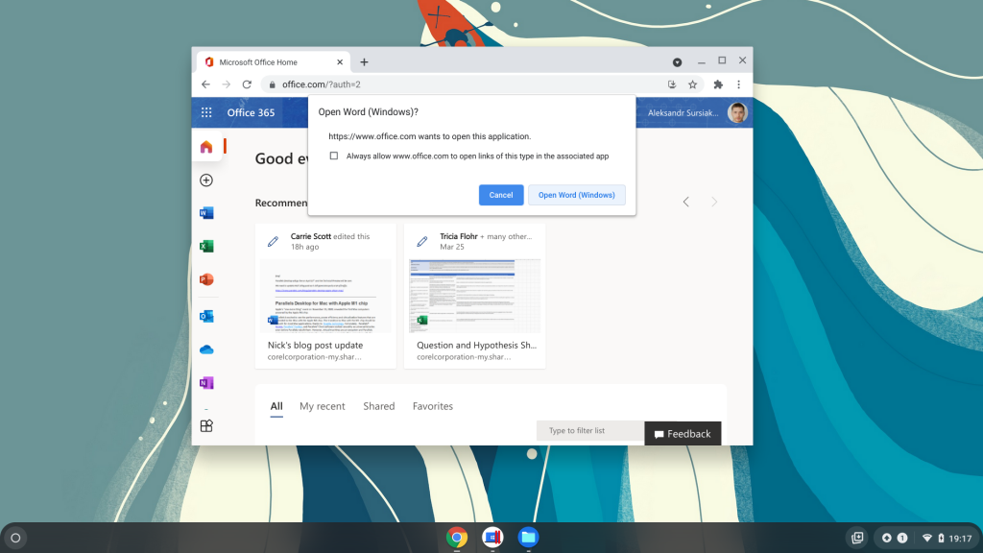Image resolution: width=983 pixels, height=553 pixels.
Task: Bookmark this page with the star icon
Action: pos(693,84)
